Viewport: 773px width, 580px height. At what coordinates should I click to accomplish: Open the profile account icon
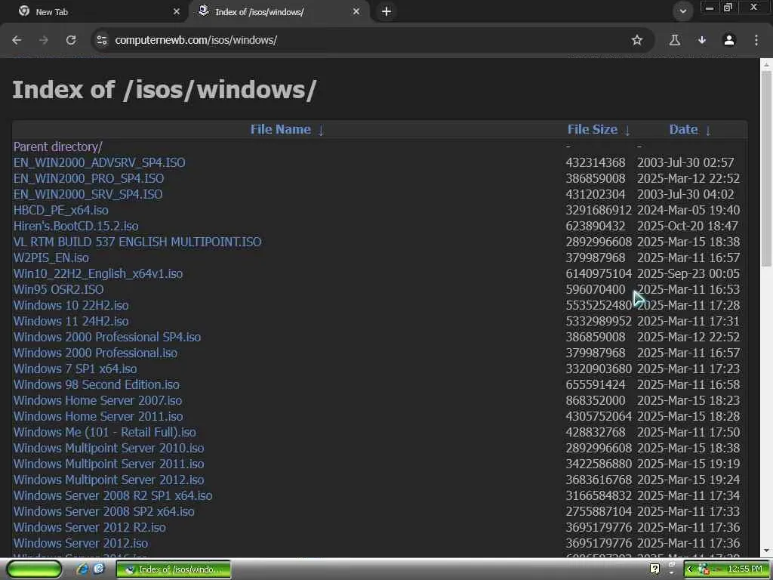click(729, 40)
